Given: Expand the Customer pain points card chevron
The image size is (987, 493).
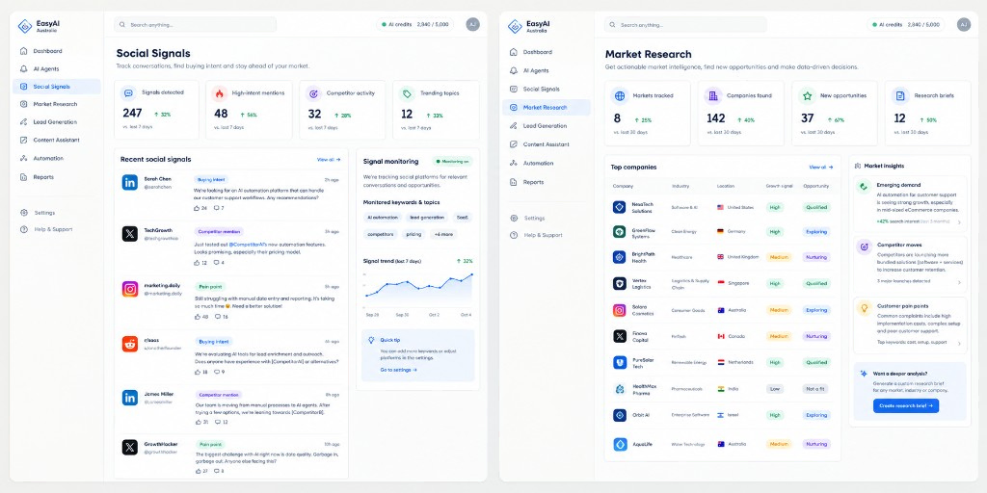Looking at the screenshot, I should coord(959,344).
